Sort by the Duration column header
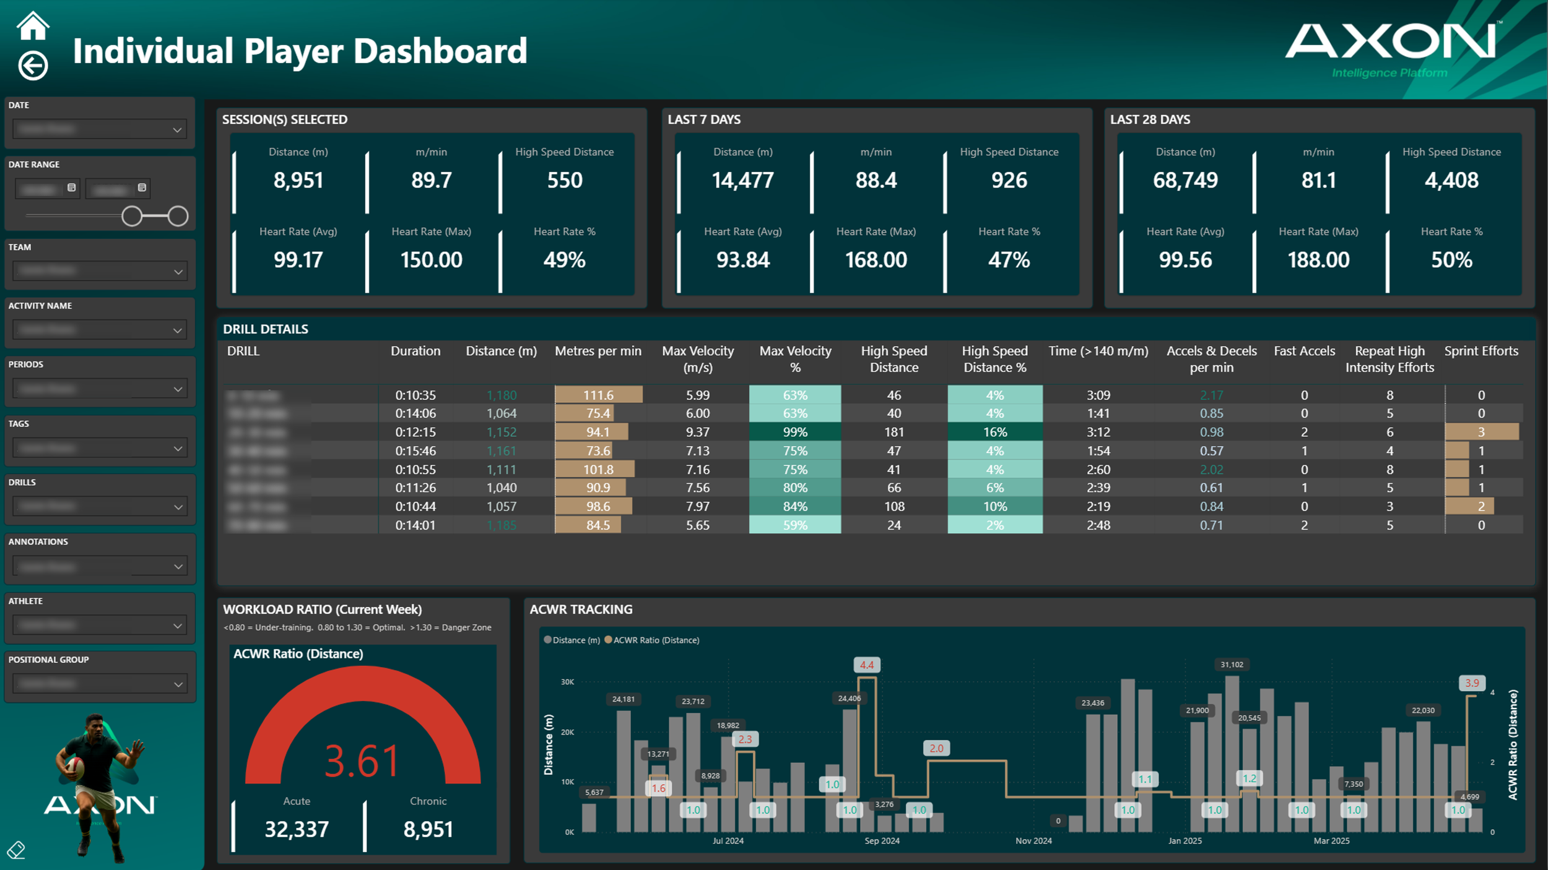Image resolution: width=1548 pixels, height=870 pixels. point(415,351)
